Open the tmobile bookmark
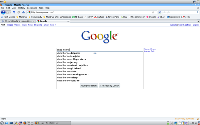Image resolution: width=200 pixels, height=125 pixels. coord(151,17)
